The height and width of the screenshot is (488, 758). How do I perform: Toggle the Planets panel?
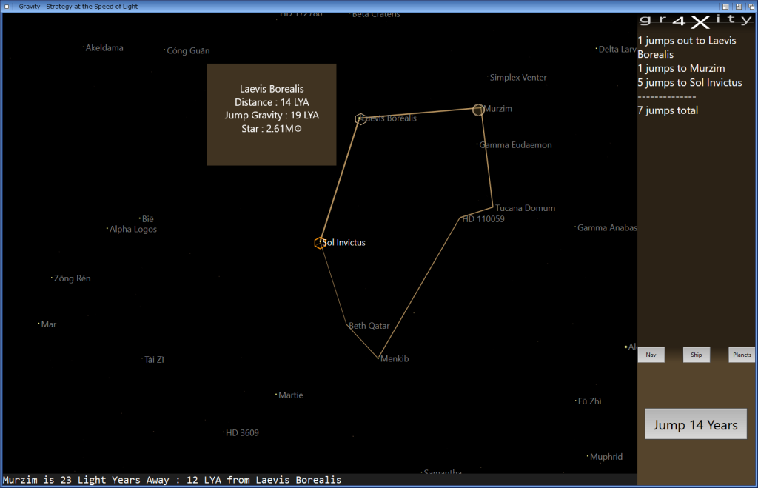click(741, 355)
